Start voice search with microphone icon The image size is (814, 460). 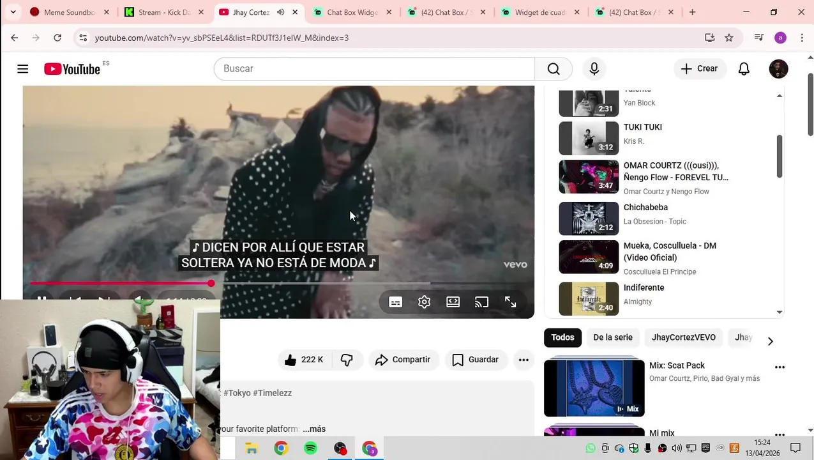(594, 69)
